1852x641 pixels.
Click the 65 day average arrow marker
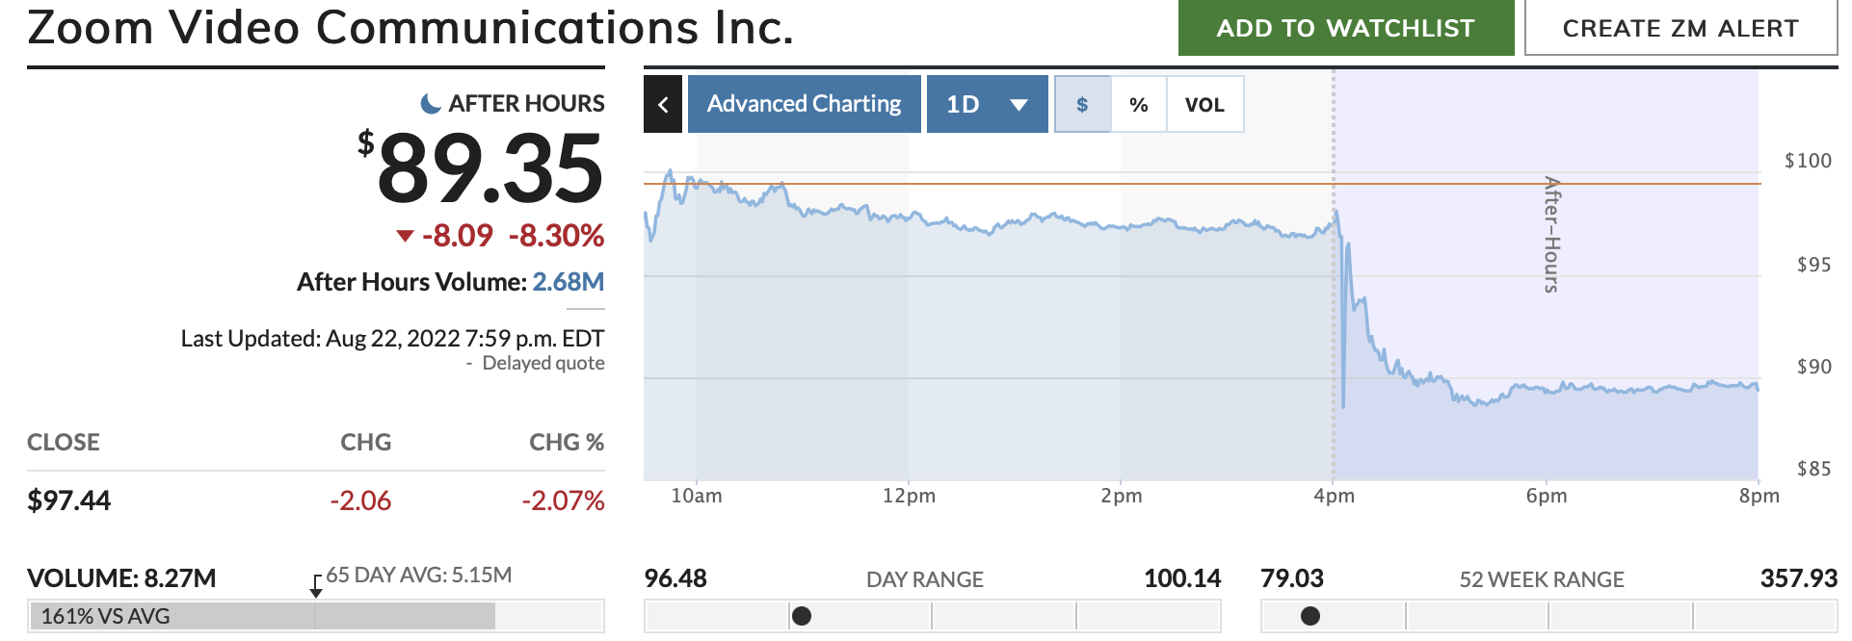(x=316, y=586)
